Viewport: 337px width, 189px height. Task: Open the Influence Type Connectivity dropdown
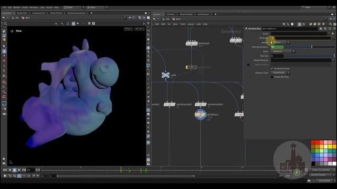tap(280, 73)
